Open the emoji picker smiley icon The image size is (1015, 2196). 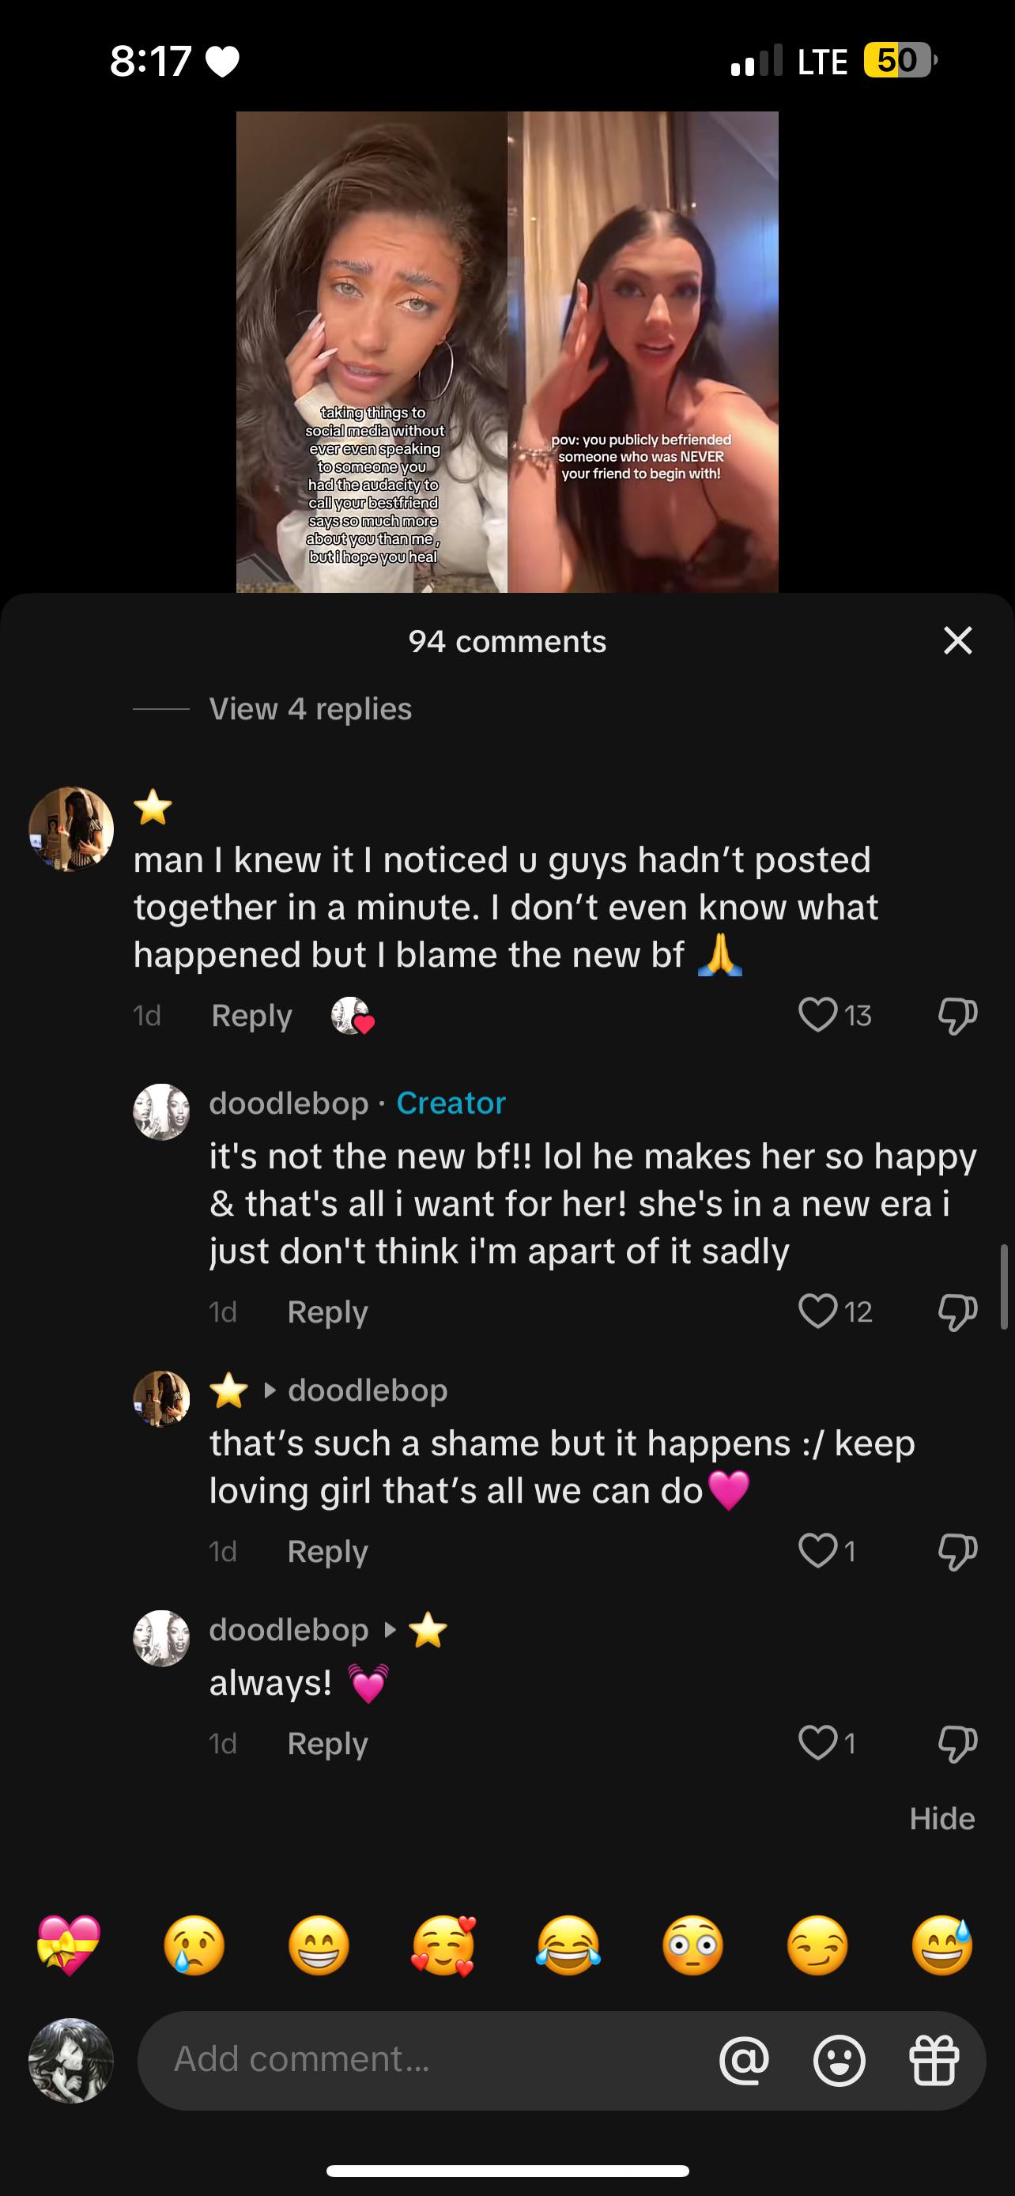pyautogui.click(x=840, y=2061)
